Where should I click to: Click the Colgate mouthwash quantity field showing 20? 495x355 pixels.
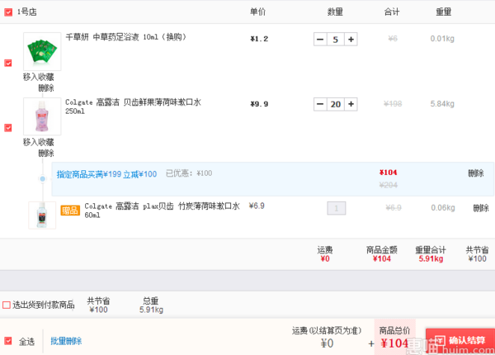[x=335, y=104]
